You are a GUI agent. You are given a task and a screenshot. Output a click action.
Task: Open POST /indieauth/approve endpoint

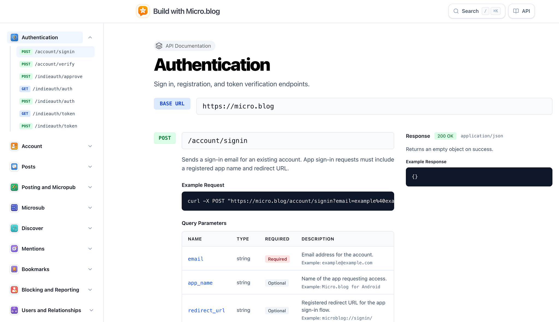[x=58, y=77]
